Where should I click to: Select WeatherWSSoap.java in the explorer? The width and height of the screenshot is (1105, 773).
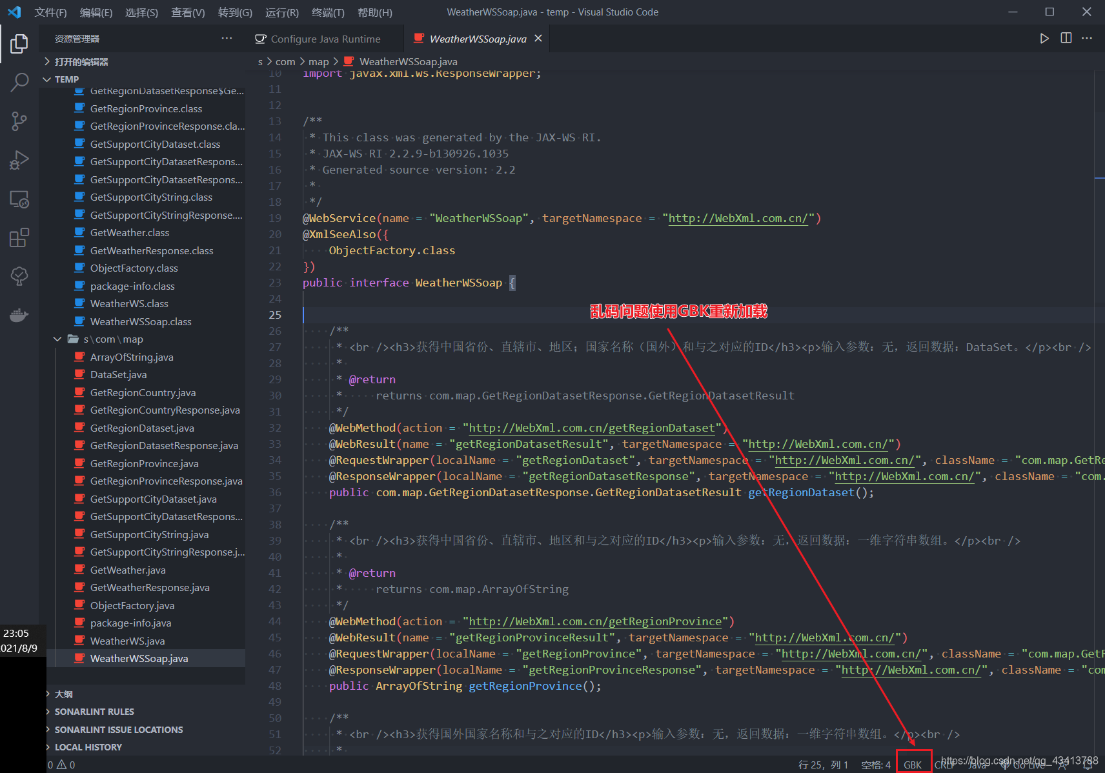tap(139, 658)
